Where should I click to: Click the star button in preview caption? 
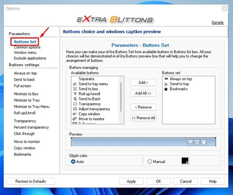click(204, 142)
